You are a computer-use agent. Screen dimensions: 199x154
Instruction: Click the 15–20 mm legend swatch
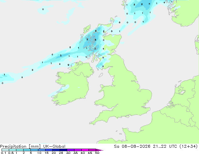point(49,150)
